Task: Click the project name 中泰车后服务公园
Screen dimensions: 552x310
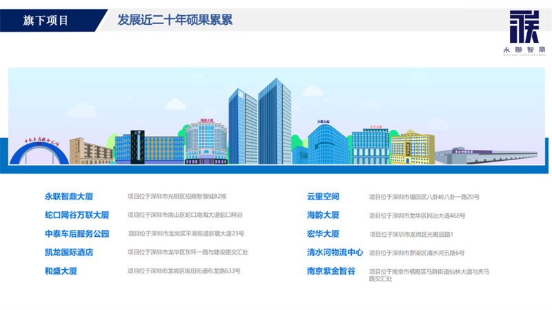Action: (77, 234)
